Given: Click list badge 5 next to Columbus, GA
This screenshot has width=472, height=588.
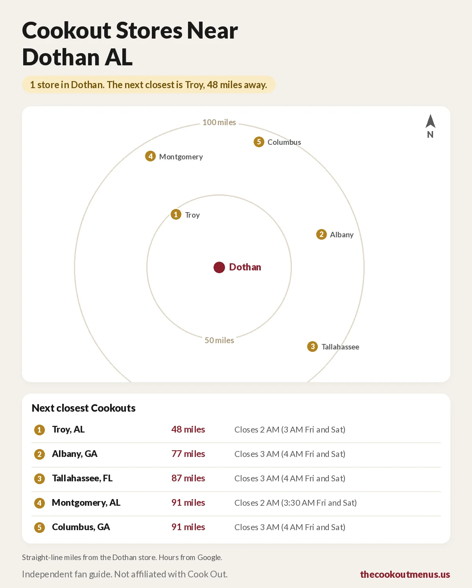Looking at the screenshot, I should pos(39,527).
